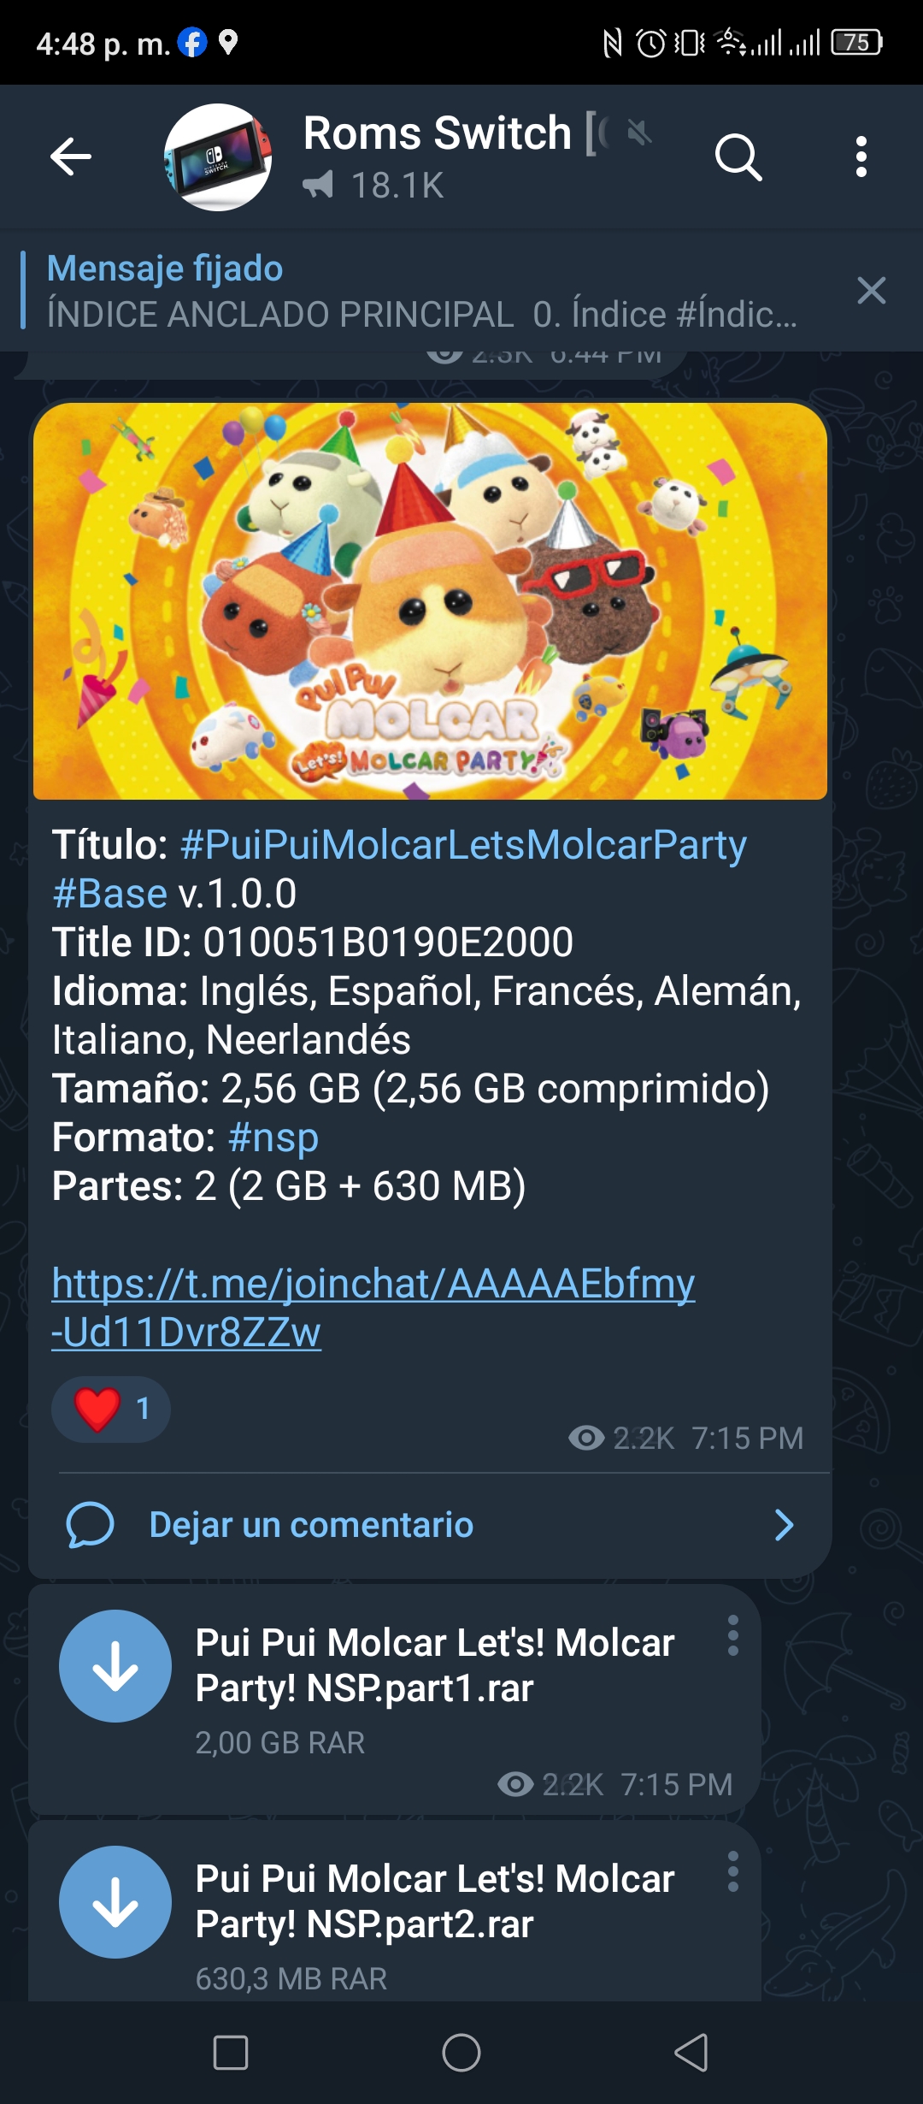The image size is (923, 2104).
Task: Tap the Android home button
Action: 461,2053
